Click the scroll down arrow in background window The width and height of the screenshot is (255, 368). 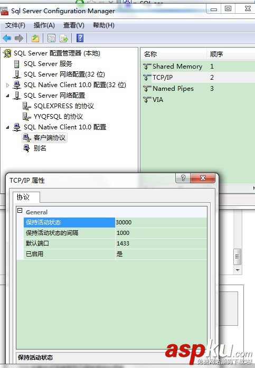click(x=238, y=270)
